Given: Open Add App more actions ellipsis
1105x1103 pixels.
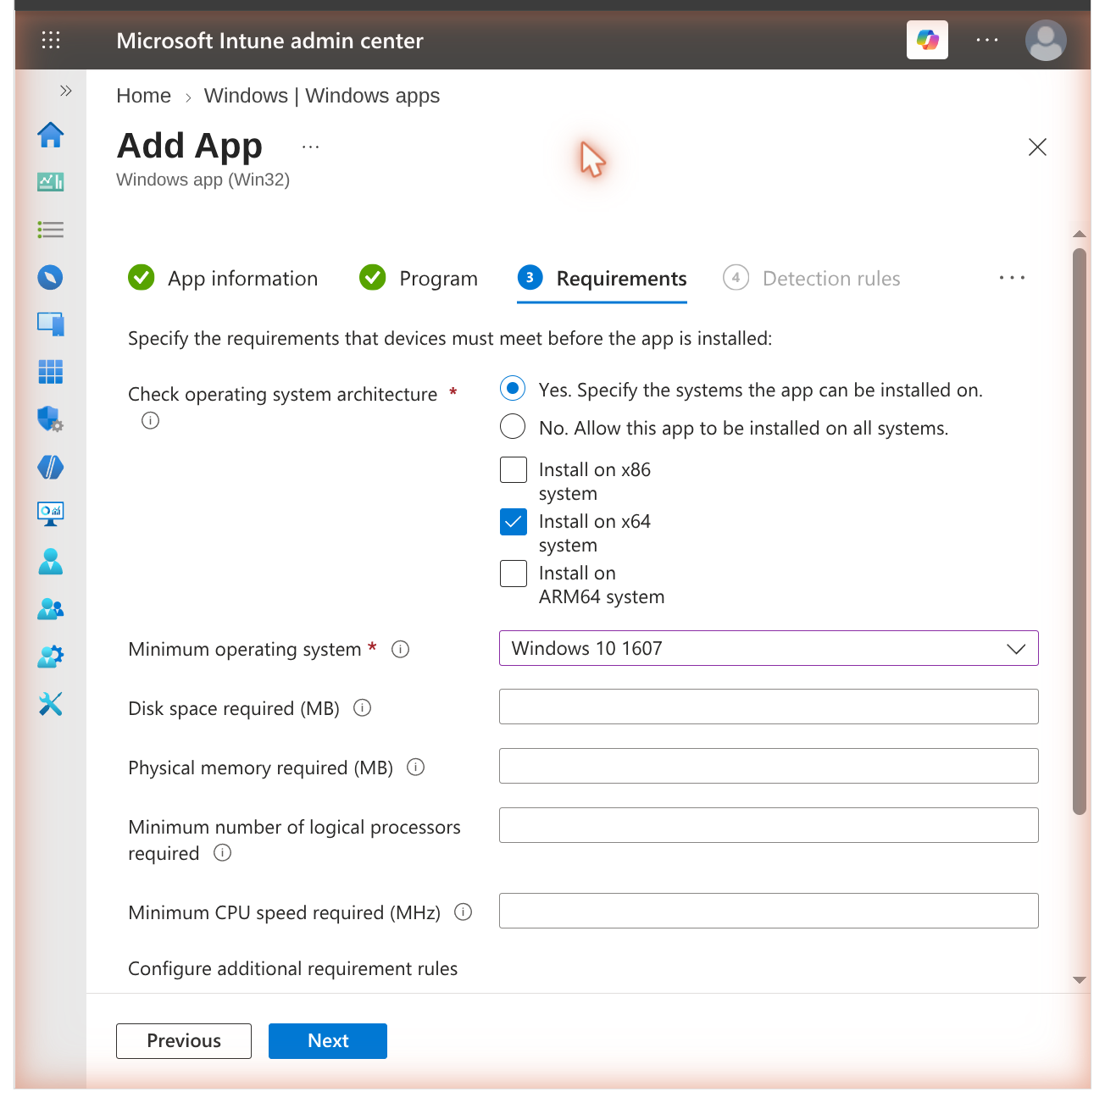Looking at the screenshot, I should click(311, 147).
